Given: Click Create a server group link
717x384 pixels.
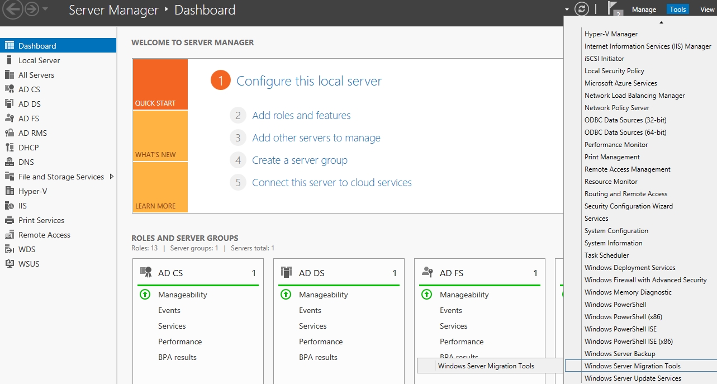Looking at the screenshot, I should 300,160.
